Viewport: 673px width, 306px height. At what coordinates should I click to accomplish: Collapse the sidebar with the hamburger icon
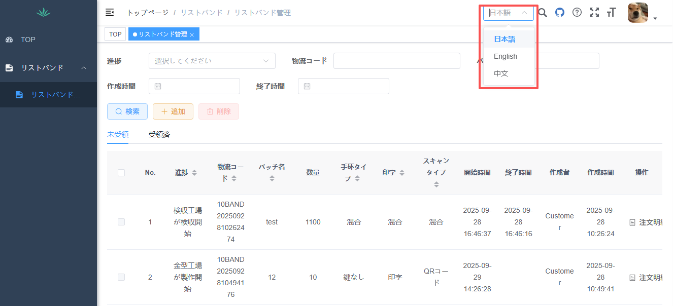110,13
